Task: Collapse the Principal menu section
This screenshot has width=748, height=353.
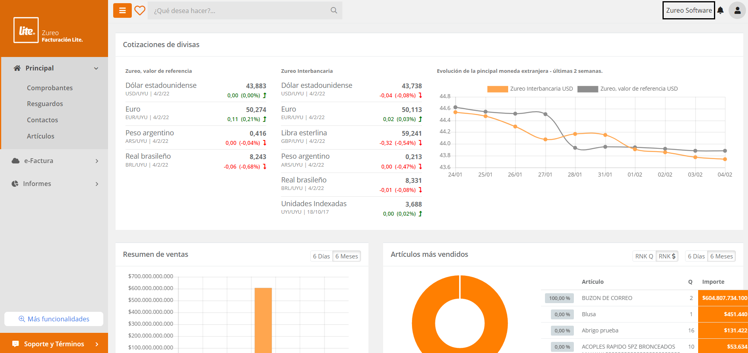Action: (96, 68)
